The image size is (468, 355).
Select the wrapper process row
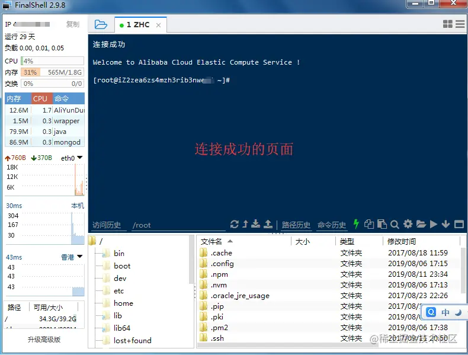(45, 121)
